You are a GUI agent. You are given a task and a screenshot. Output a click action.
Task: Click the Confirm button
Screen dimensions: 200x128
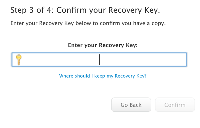point(175,105)
